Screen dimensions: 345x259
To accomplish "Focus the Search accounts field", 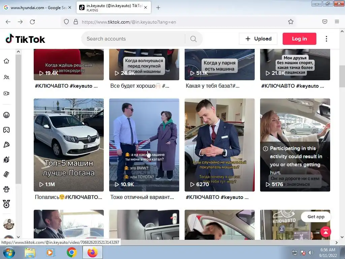I will tap(133, 39).
